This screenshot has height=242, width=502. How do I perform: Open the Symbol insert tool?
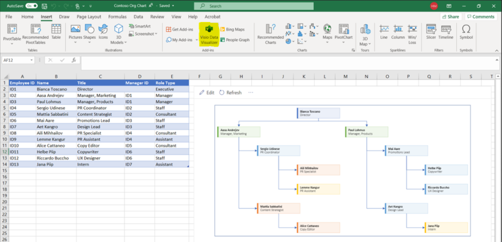click(466, 32)
